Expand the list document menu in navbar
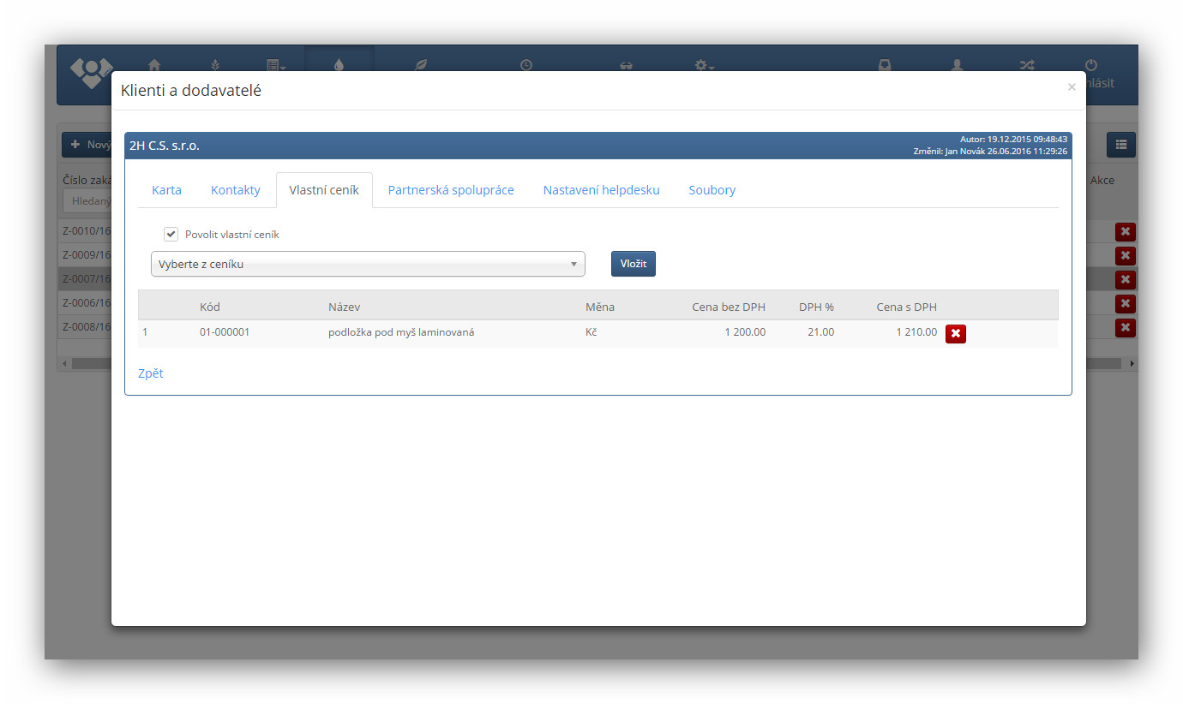The height and width of the screenshot is (704, 1183). pos(275,64)
